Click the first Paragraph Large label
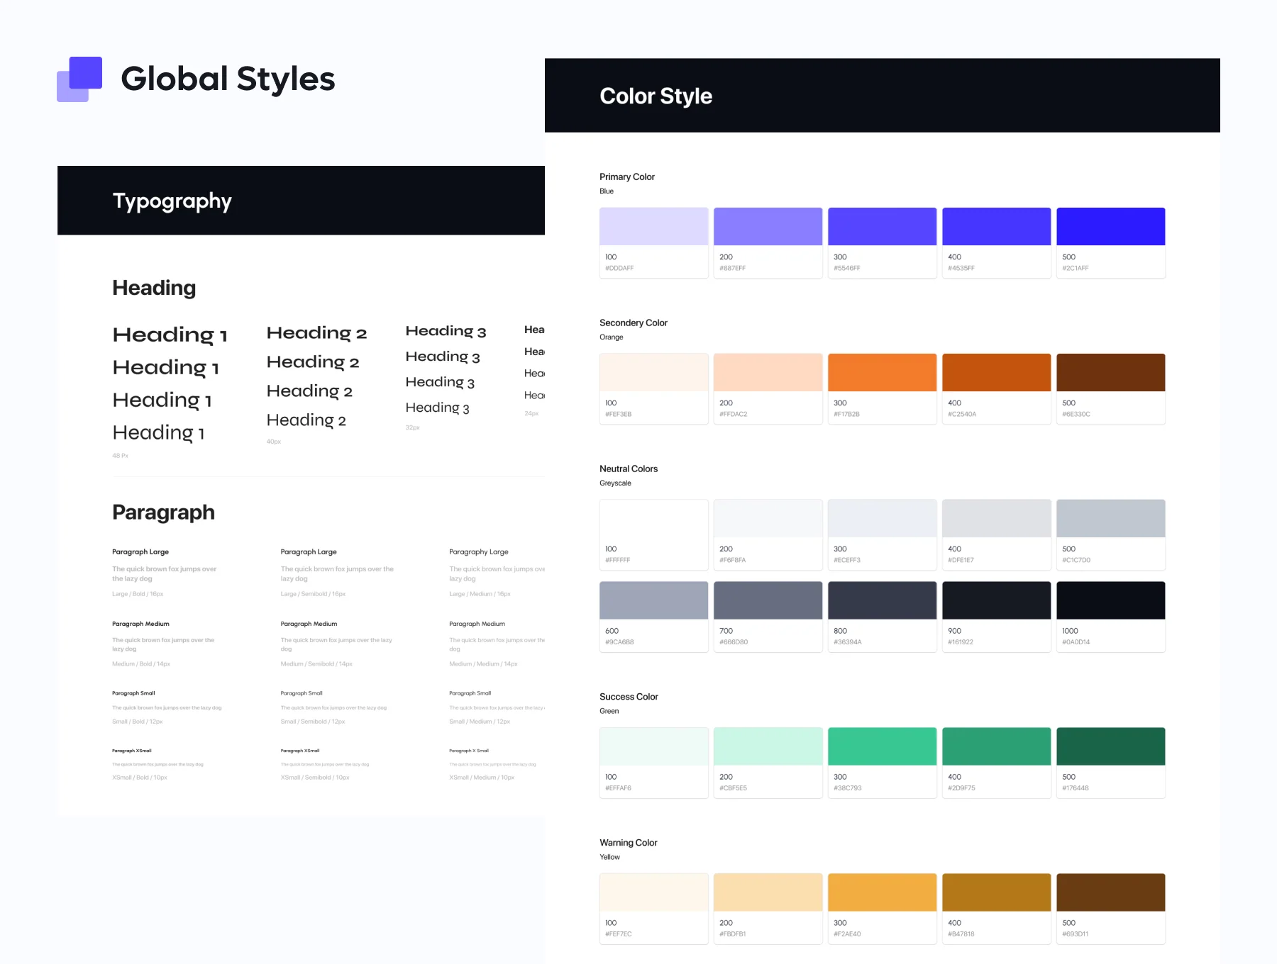The height and width of the screenshot is (964, 1277). tap(140, 551)
